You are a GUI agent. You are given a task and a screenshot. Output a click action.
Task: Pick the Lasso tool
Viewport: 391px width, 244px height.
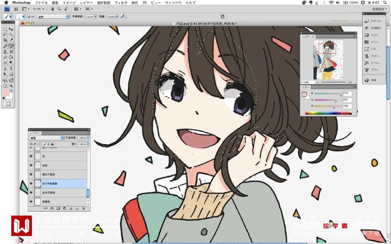(5, 35)
